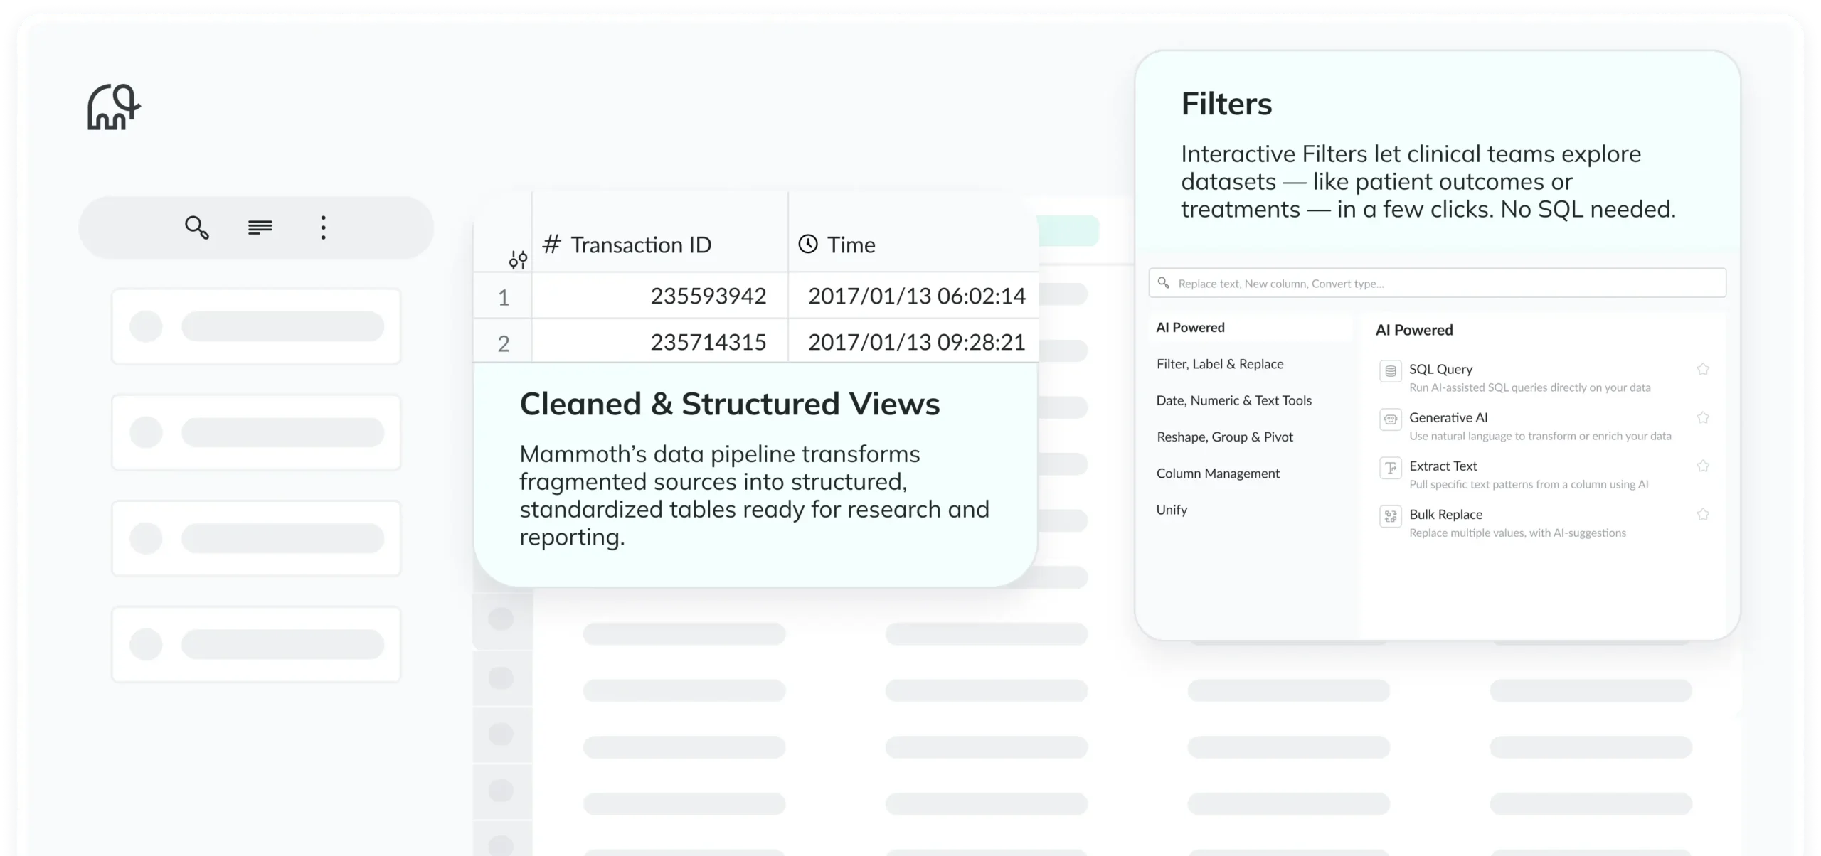1821x856 pixels.
Task: Star the Bulk Replace option
Action: point(1702,514)
